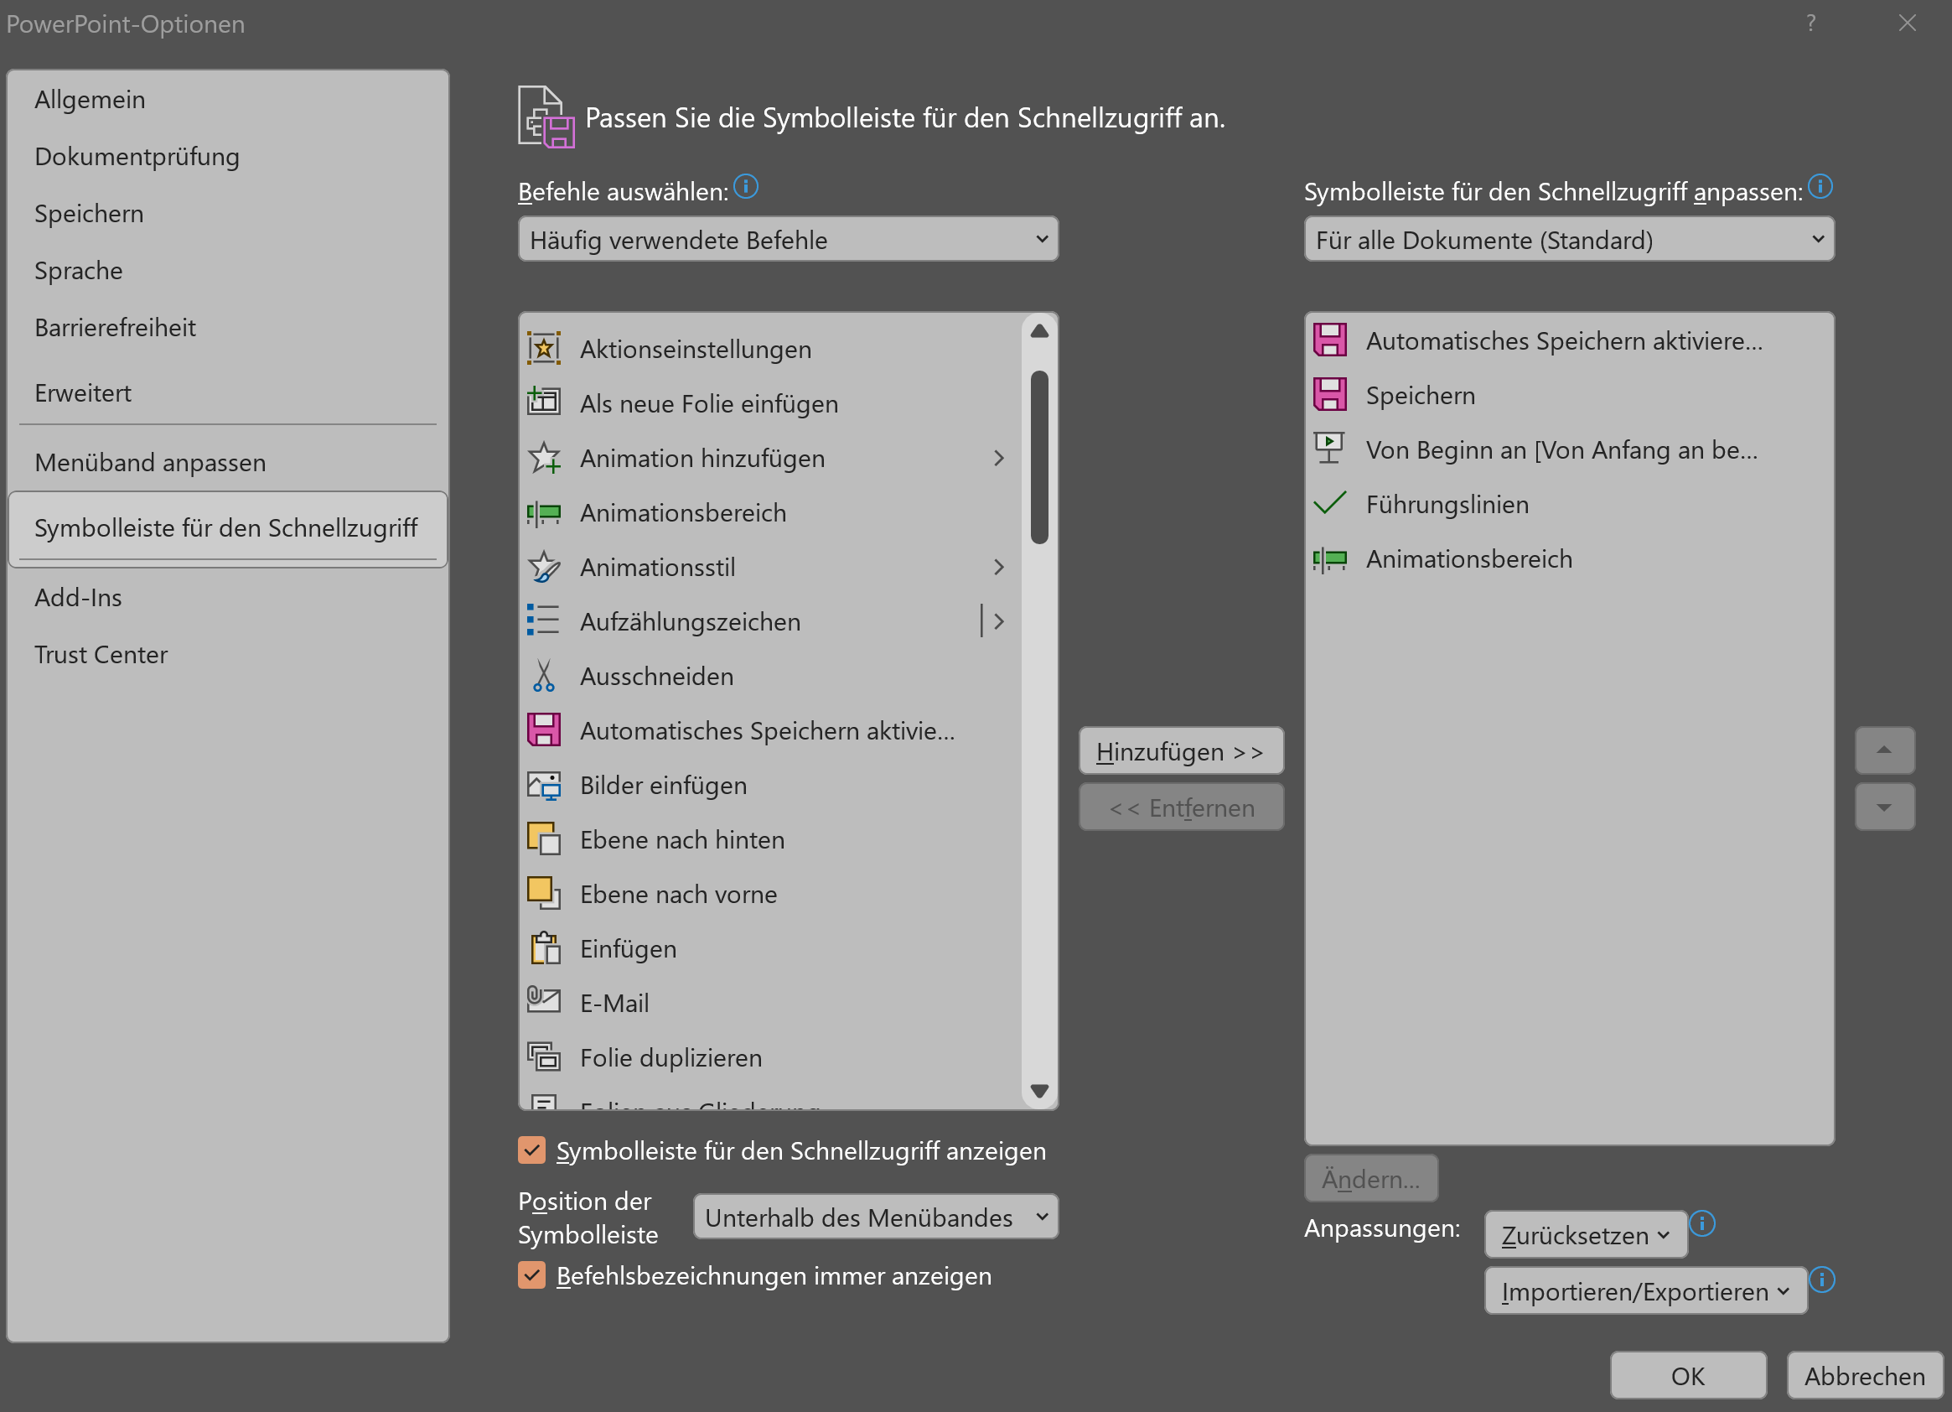Click the Als neue Folie einfügen icon

tap(544, 403)
